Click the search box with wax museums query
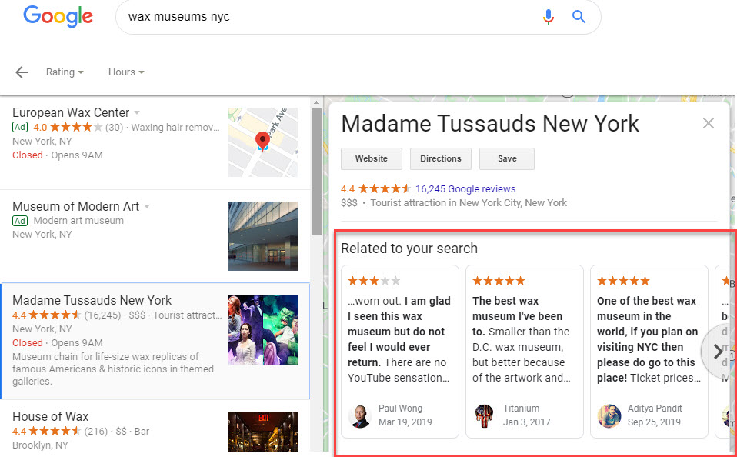The image size is (737, 457). [x=323, y=17]
